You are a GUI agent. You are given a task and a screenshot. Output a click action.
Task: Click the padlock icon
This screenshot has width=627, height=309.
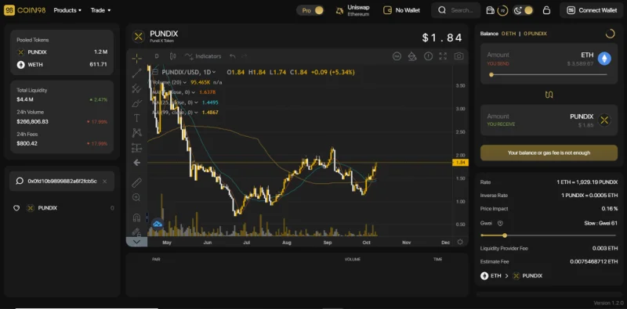[546, 10]
